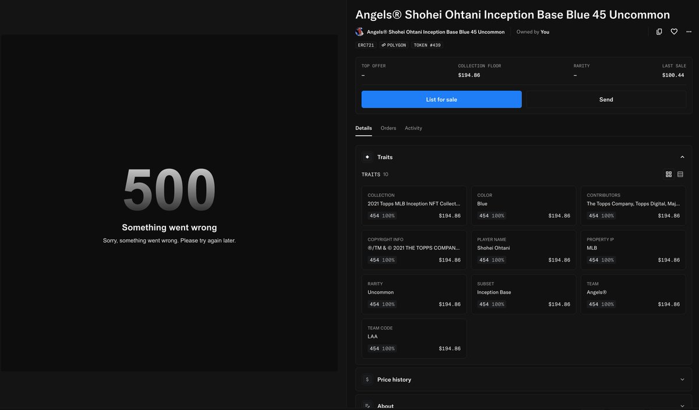699x410 pixels.
Task: Open the collection name link under title
Action: [x=436, y=32]
